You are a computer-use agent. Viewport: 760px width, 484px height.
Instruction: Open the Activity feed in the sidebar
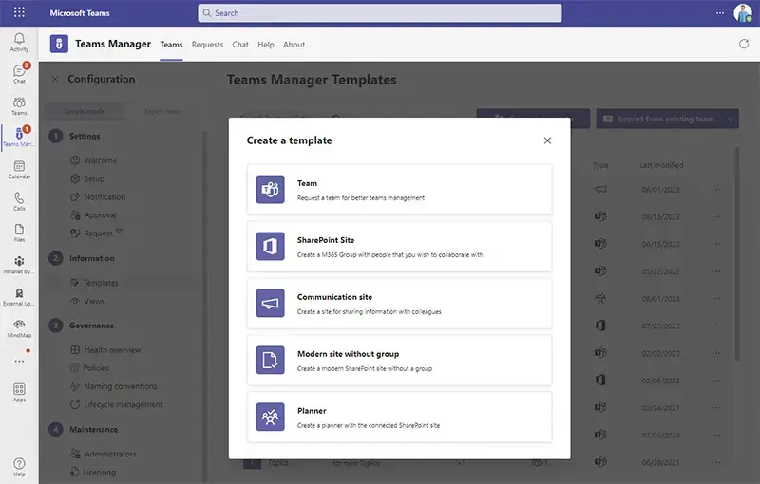click(x=19, y=42)
